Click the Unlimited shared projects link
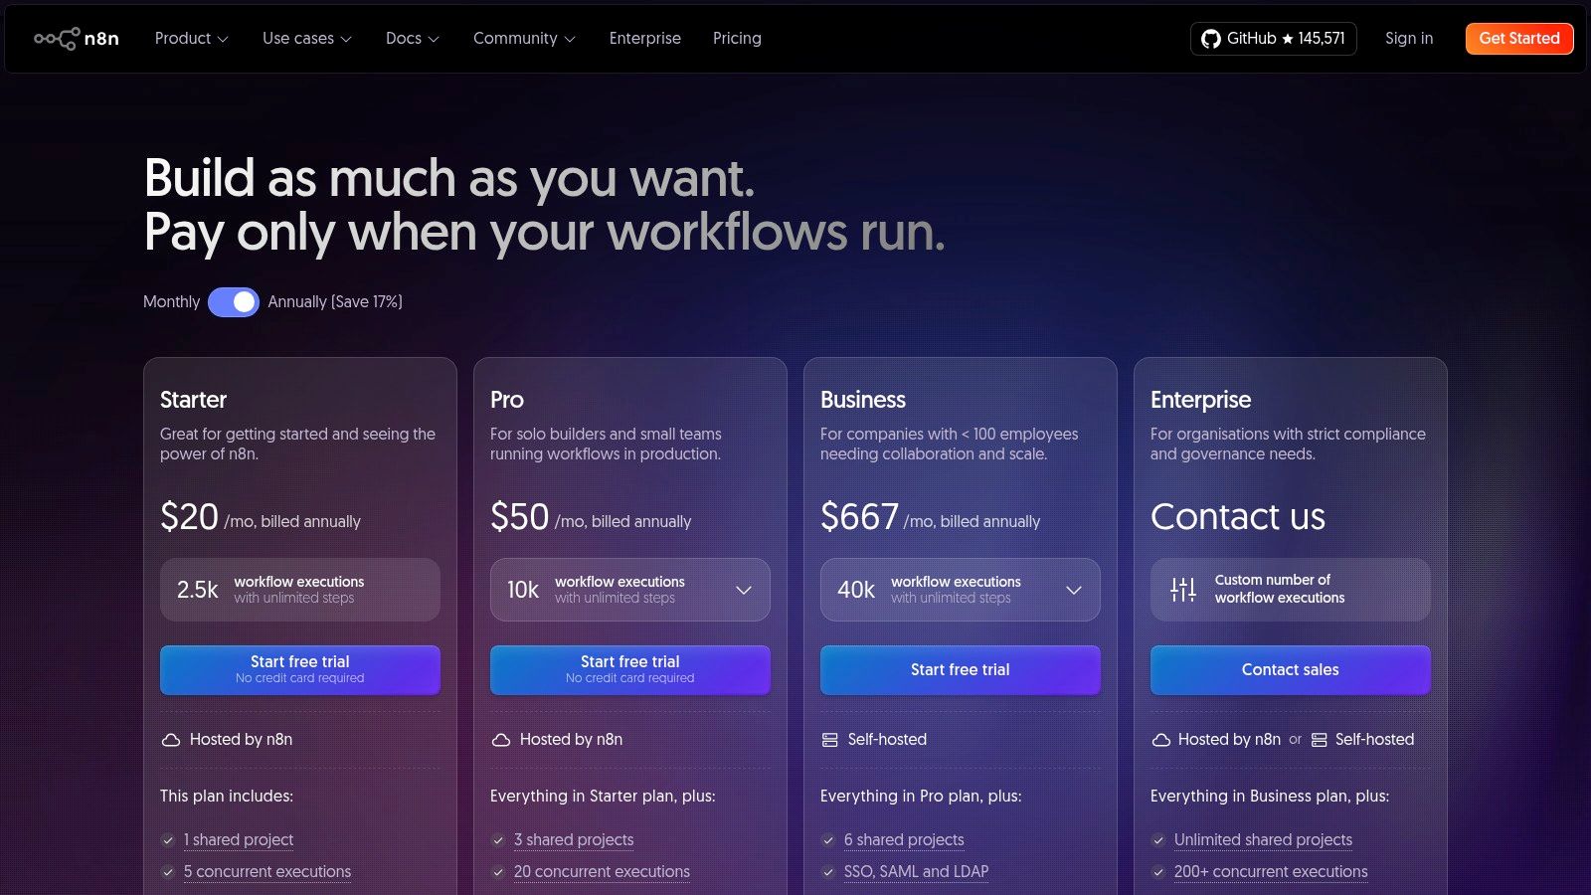Viewport: 1591px width, 895px height. (1263, 840)
